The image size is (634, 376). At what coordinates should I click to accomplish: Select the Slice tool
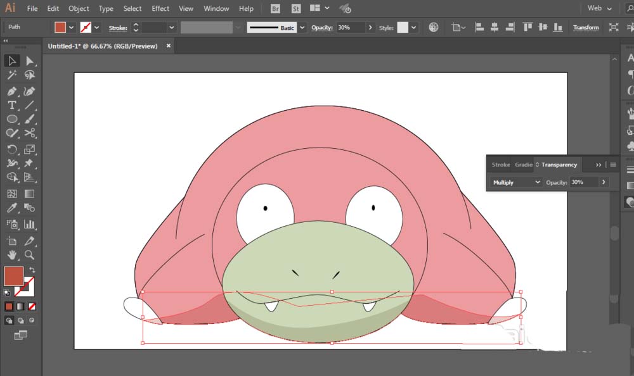tap(30, 241)
